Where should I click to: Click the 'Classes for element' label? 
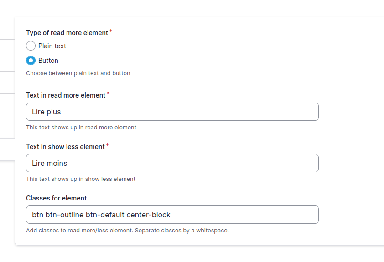point(57,198)
